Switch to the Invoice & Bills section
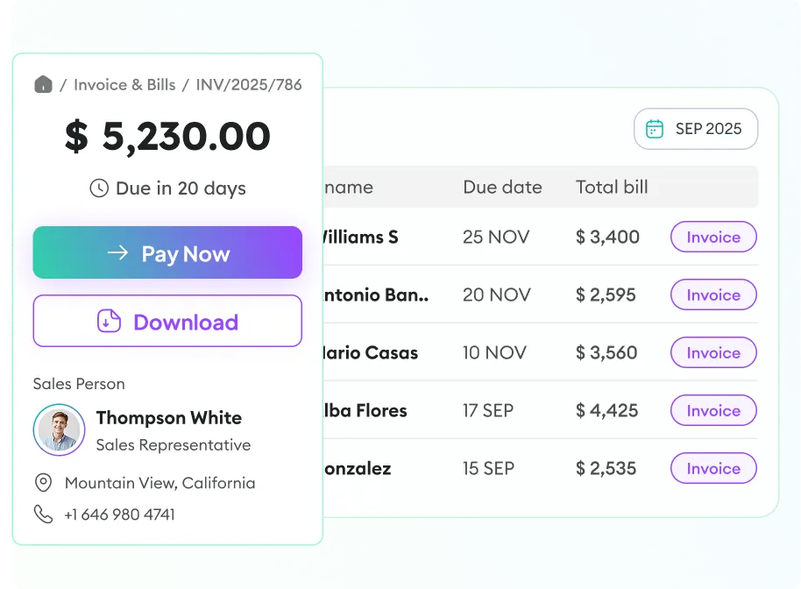Screen dimensions: 801x589 pyautogui.click(x=125, y=84)
